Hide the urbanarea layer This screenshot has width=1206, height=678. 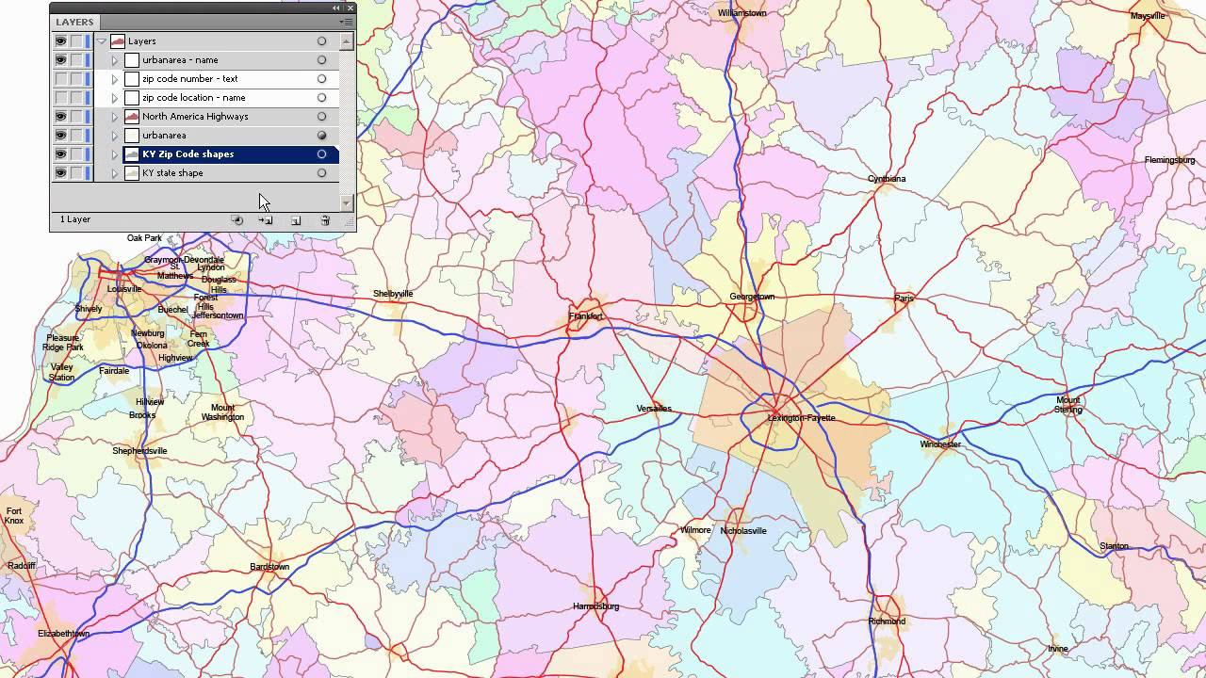tap(60, 136)
